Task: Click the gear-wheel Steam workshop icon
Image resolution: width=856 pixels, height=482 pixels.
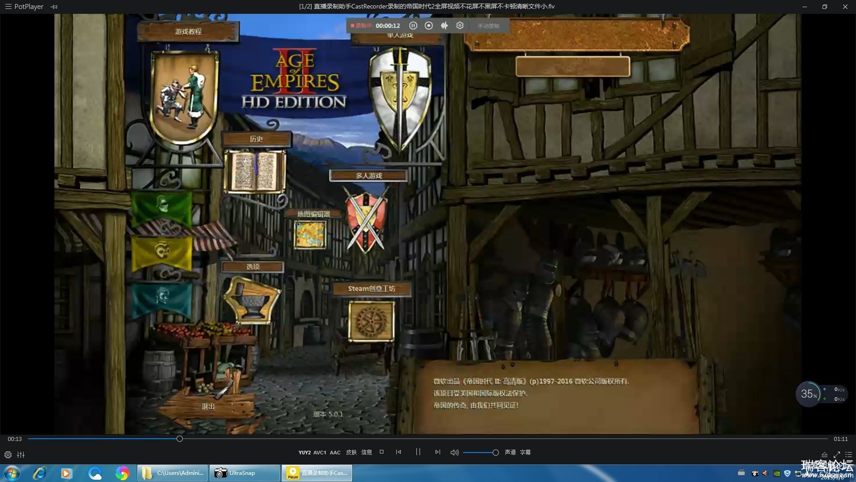Action: [x=371, y=321]
